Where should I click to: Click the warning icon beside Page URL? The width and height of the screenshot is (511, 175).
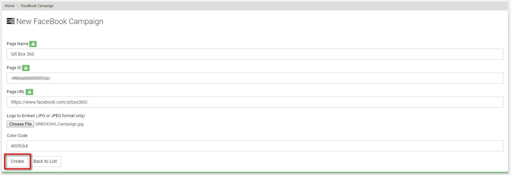click(x=29, y=92)
